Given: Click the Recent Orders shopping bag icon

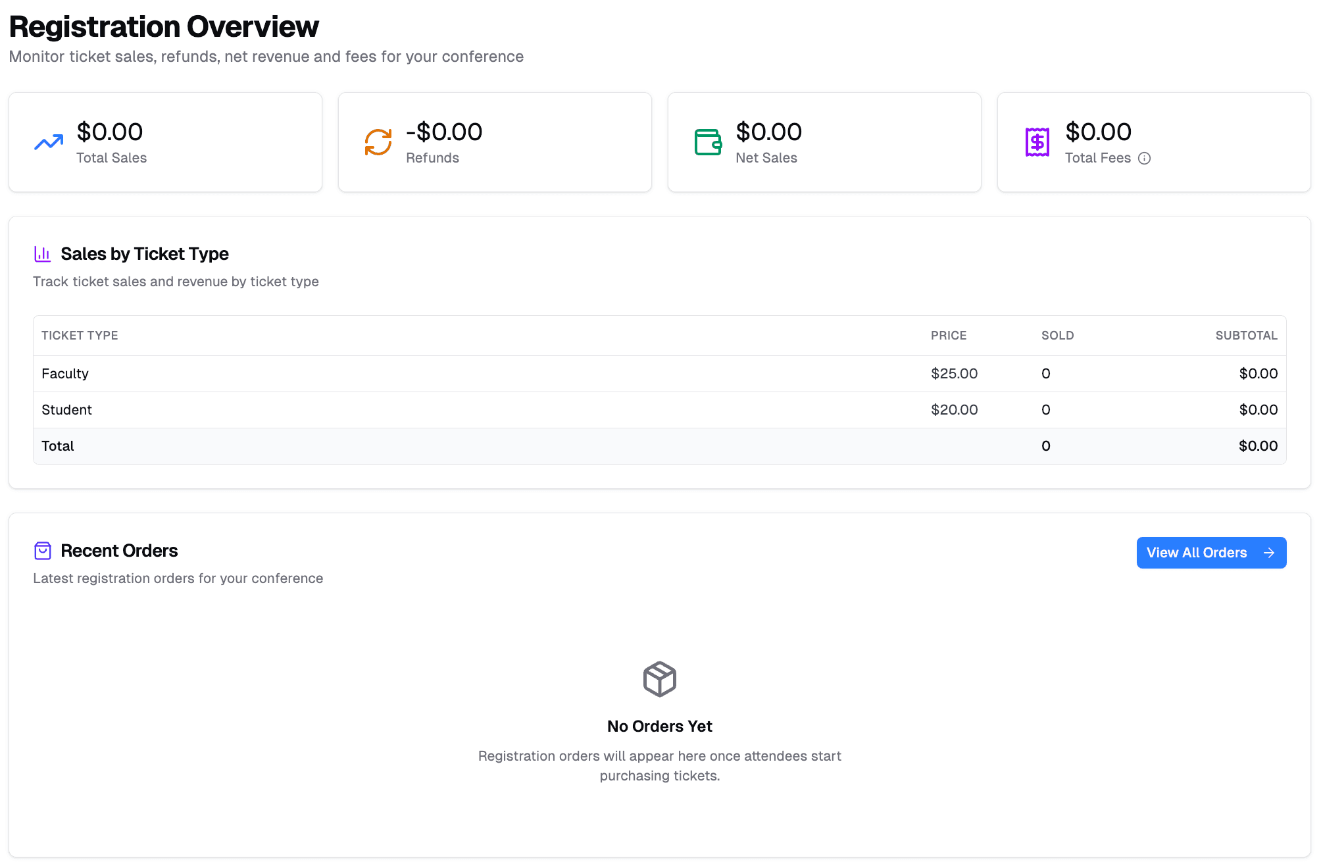Looking at the screenshot, I should click(42, 550).
